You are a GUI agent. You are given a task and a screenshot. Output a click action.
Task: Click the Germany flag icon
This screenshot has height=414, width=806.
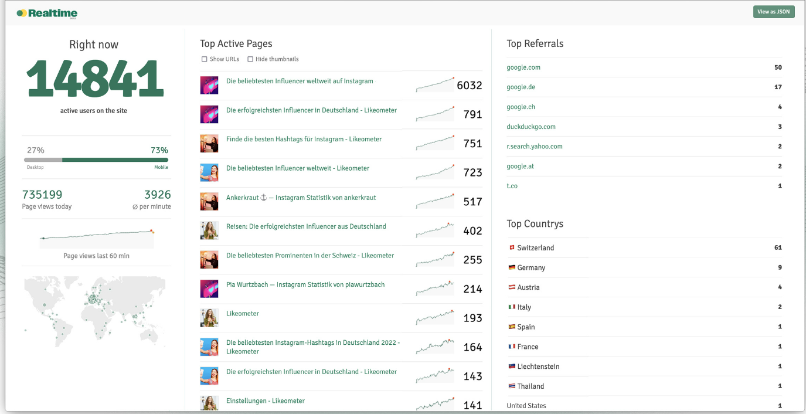(x=512, y=267)
